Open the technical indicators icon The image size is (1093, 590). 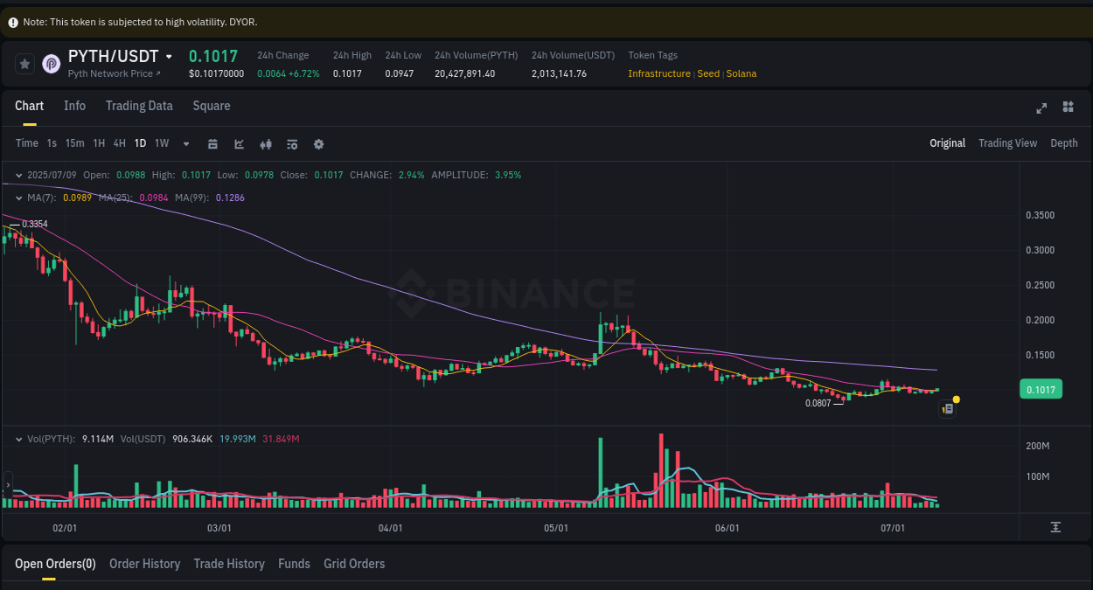pyautogui.click(x=292, y=143)
